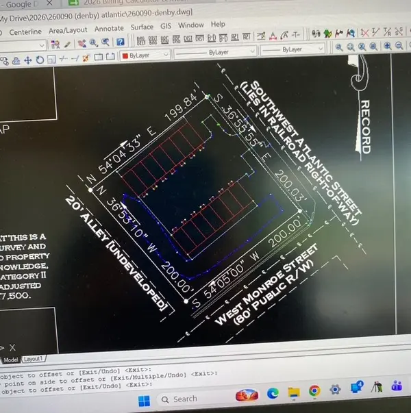The width and height of the screenshot is (411, 413).
Task: Click the red ByLayer color swatch
Action: pyautogui.click(x=125, y=56)
